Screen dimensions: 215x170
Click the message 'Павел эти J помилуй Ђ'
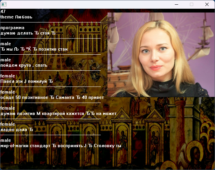pos(26,81)
